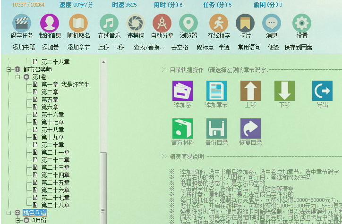The height and width of the screenshot is (224, 342).
Task: Click the 备份目录 floppy disk icon
Action: [x=217, y=128]
